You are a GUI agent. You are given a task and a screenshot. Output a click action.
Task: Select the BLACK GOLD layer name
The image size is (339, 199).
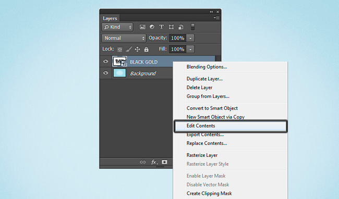143,62
